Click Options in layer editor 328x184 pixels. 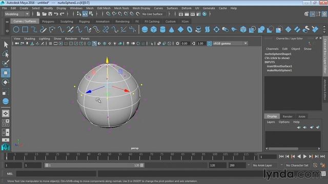[x=284, y=122]
